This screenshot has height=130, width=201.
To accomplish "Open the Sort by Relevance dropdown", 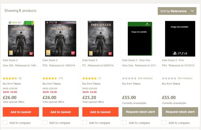I will pyautogui.click(x=177, y=11).
